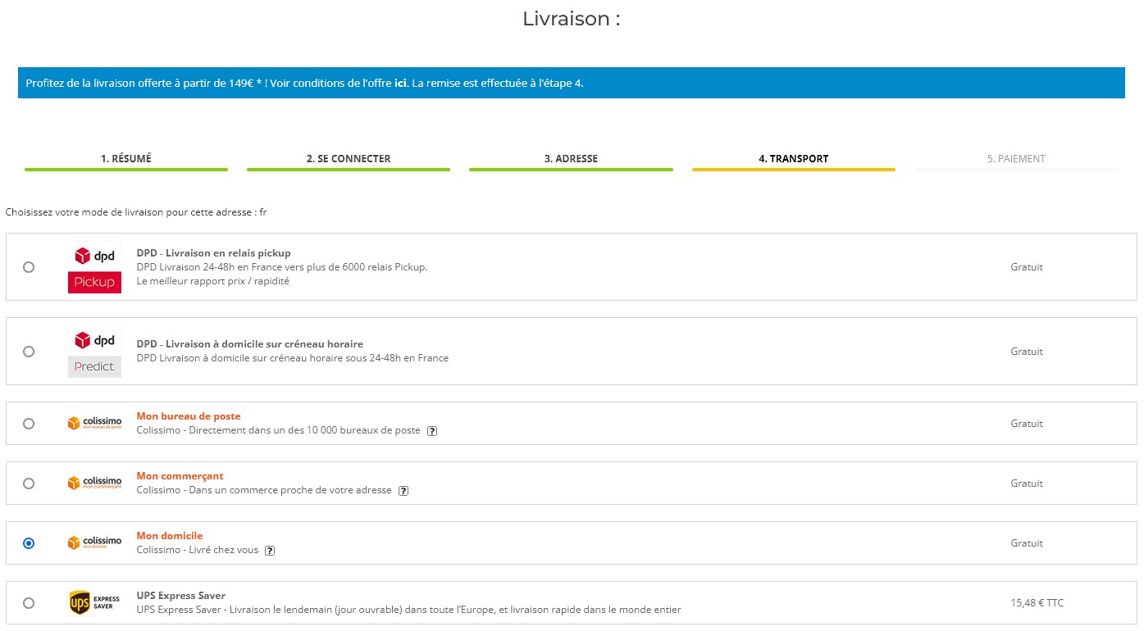Click 'Gratuit' in Mon bureau de poste row

pyautogui.click(x=1027, y=424)
